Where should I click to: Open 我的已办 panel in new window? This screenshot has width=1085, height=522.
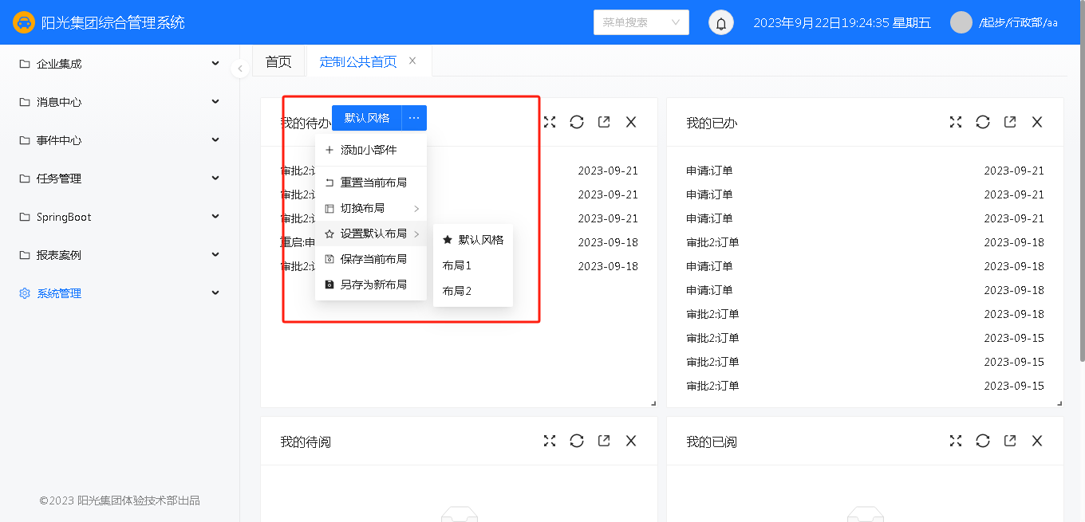pyautogui.click(x=1010, y=122)
